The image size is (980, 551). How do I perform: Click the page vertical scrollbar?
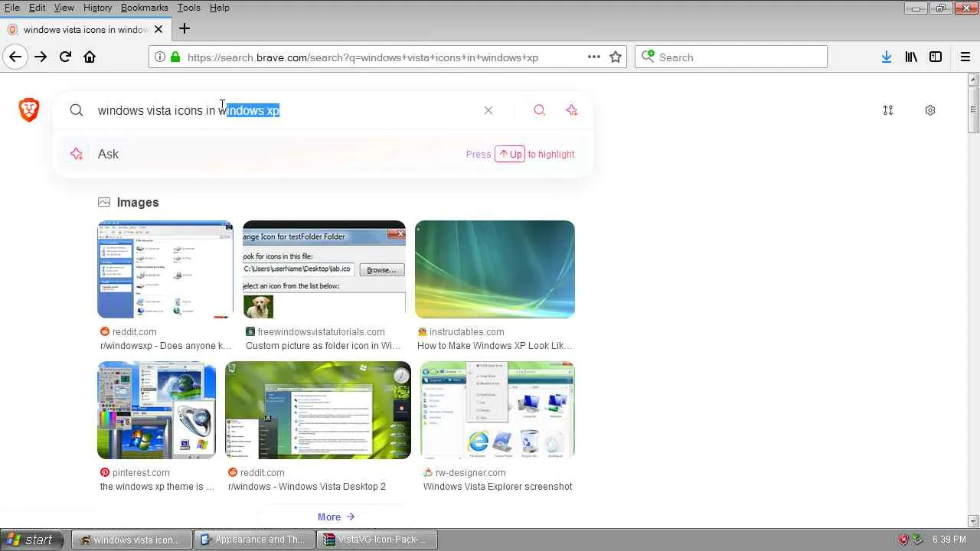974,109
